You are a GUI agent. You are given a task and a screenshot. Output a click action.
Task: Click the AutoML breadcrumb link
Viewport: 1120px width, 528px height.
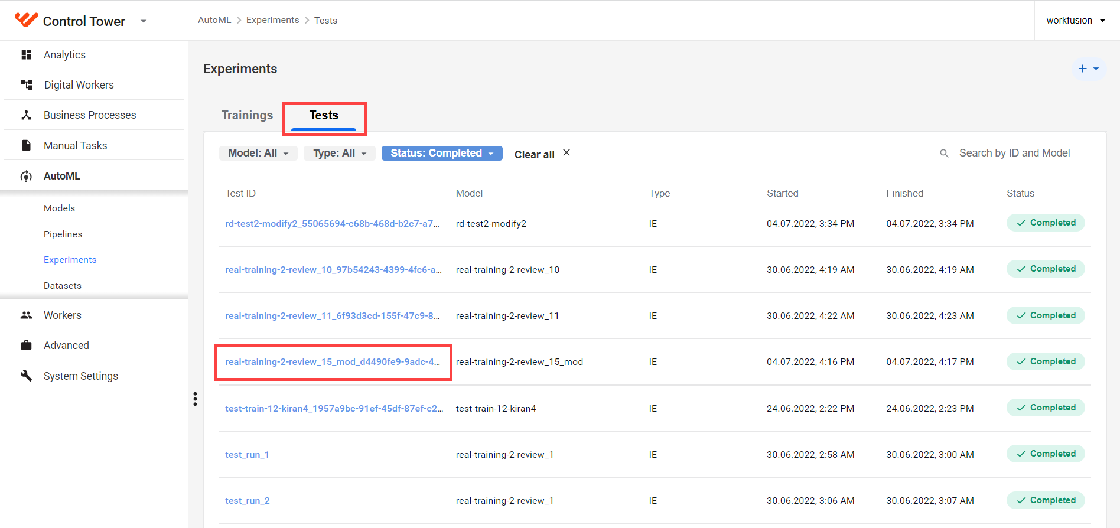214,20
